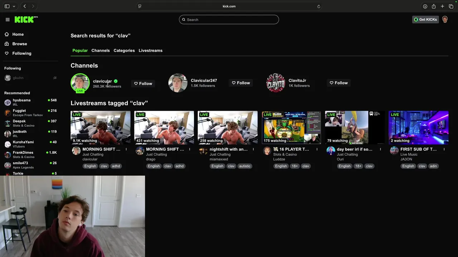Open the Safari downloads icon
458x257 pixels.
425,6
